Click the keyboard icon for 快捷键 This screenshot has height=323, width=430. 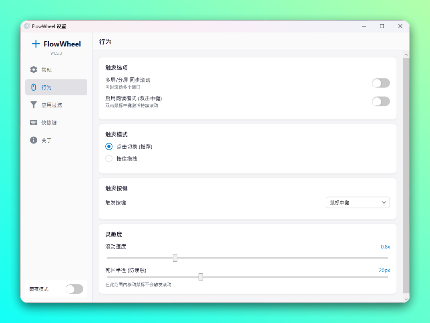coord(34,123)
